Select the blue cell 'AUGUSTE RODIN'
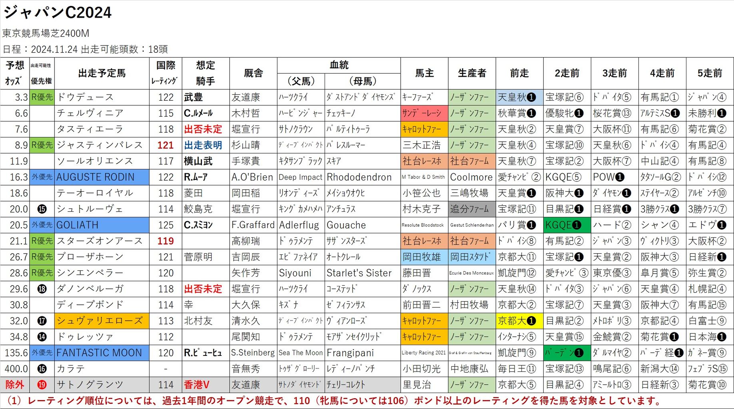 pos(102,177)
